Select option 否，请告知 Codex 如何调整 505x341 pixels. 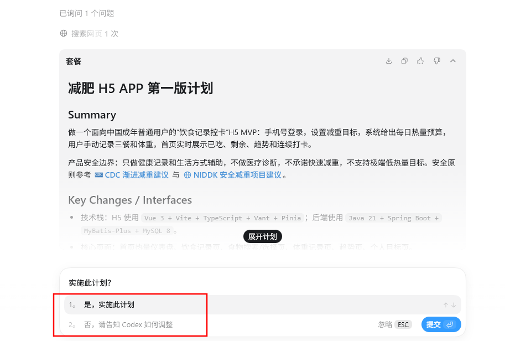pos(128,324)
